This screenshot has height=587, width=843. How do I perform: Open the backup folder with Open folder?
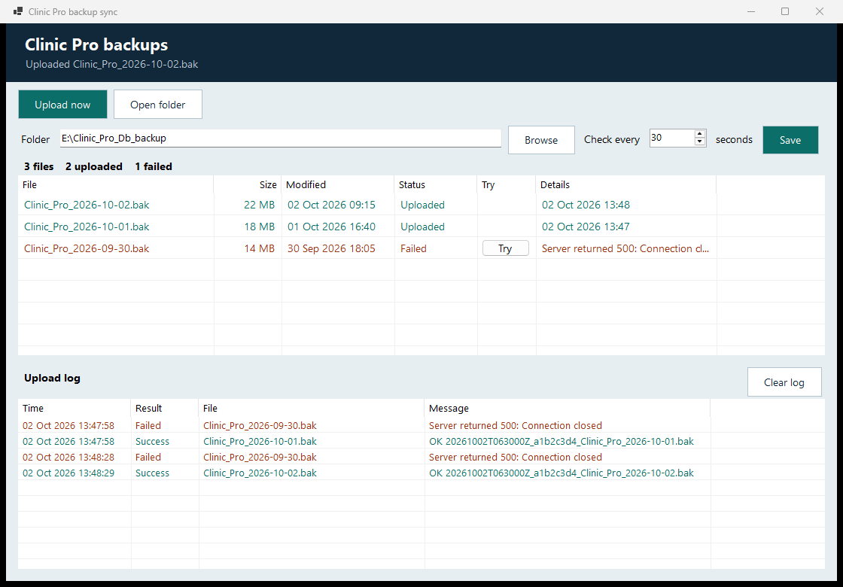(x=158, y=105)
